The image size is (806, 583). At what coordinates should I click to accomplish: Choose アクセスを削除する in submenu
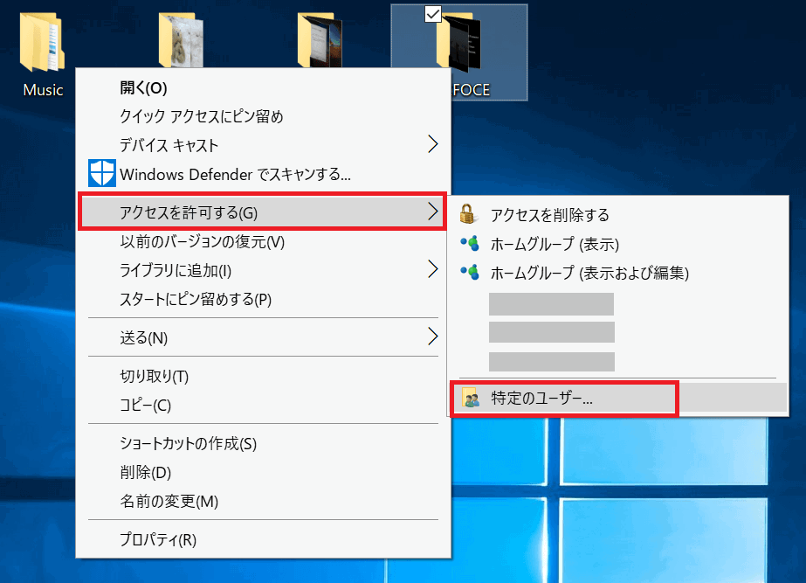(618, 214)
